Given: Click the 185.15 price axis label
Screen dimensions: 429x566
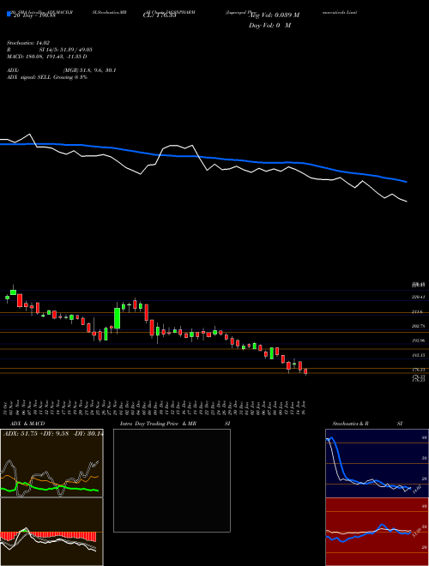Looking at the screenshot, I should click(419, 355).
